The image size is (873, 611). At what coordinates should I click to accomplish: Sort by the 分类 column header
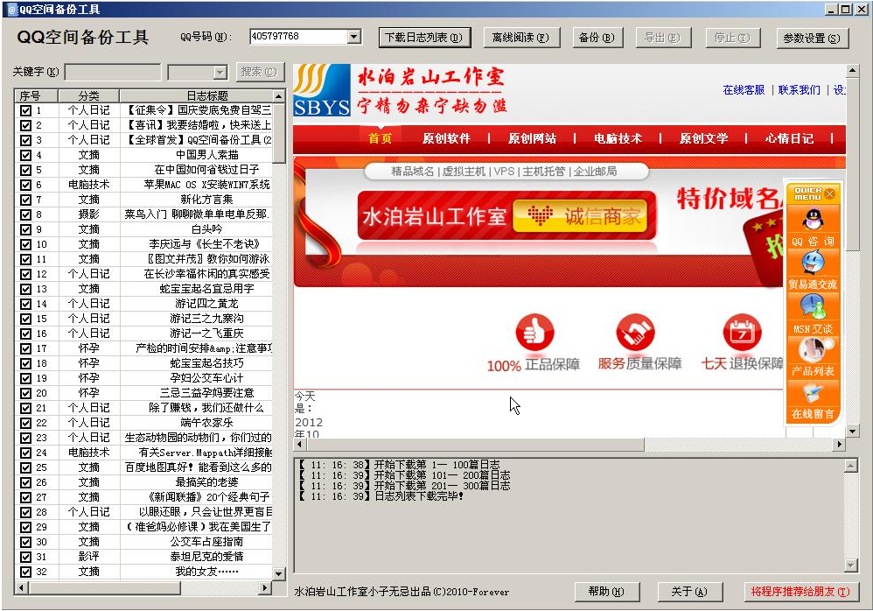pos(88,95)
